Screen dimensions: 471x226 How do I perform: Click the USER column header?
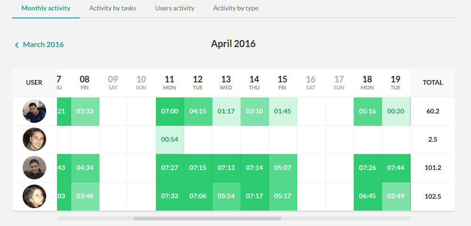point(34,82)
